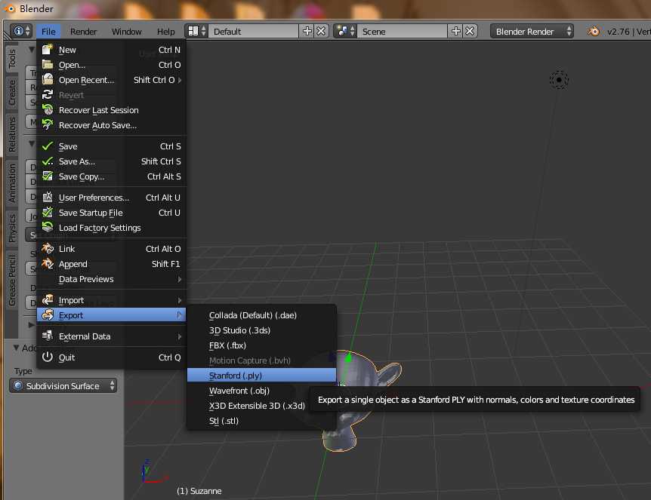
Task: Open the Help menu
Action: (165, 32)
